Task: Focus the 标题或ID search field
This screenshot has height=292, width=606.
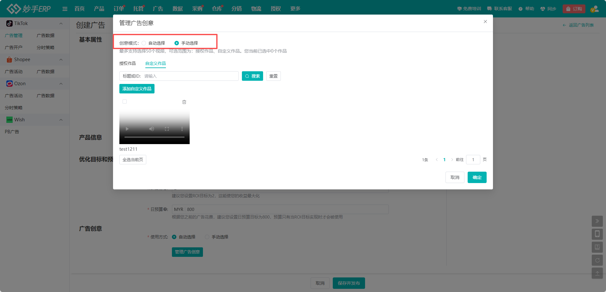Action: pos(179,76)
